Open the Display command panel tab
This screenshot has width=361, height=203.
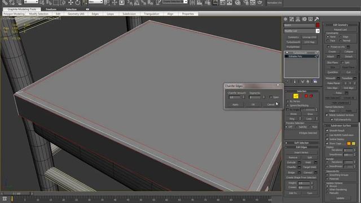(x=310, y=19)
